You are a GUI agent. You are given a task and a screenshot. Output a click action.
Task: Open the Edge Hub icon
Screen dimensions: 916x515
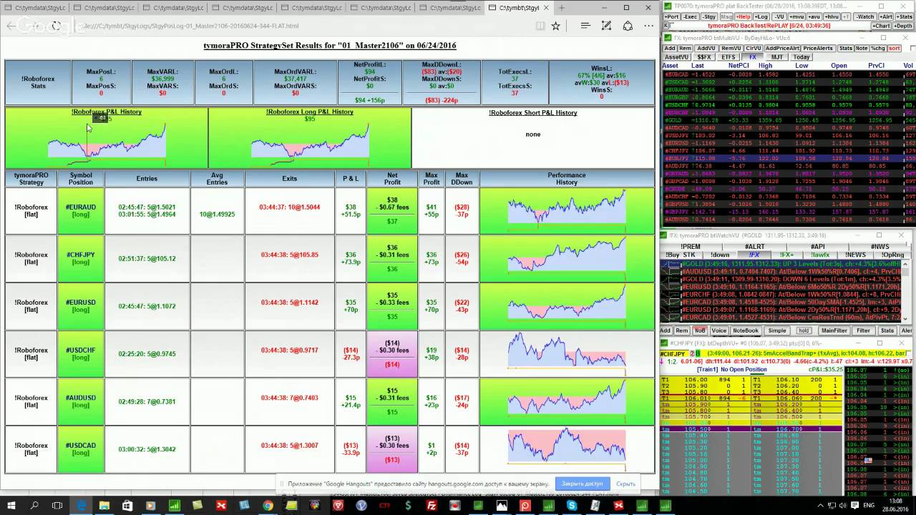(585, 26)
